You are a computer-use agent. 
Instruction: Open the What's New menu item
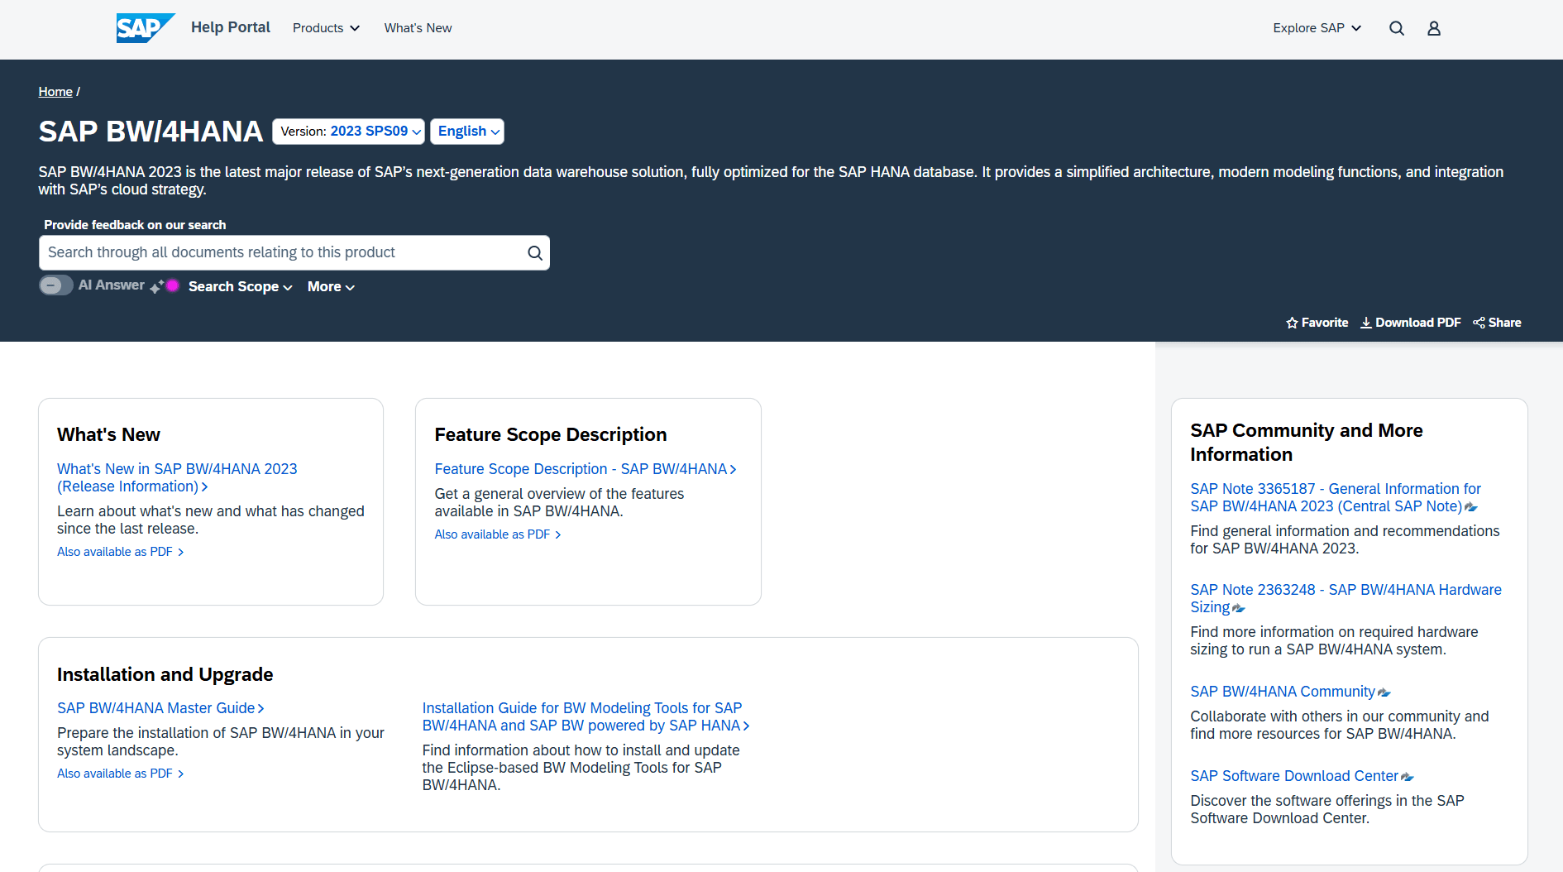418,28
